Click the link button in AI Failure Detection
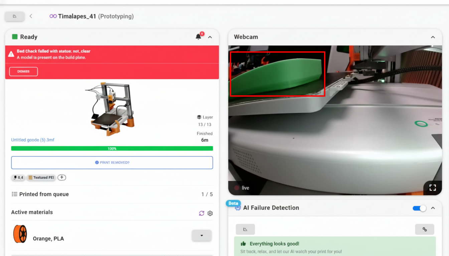 [425, 229]
